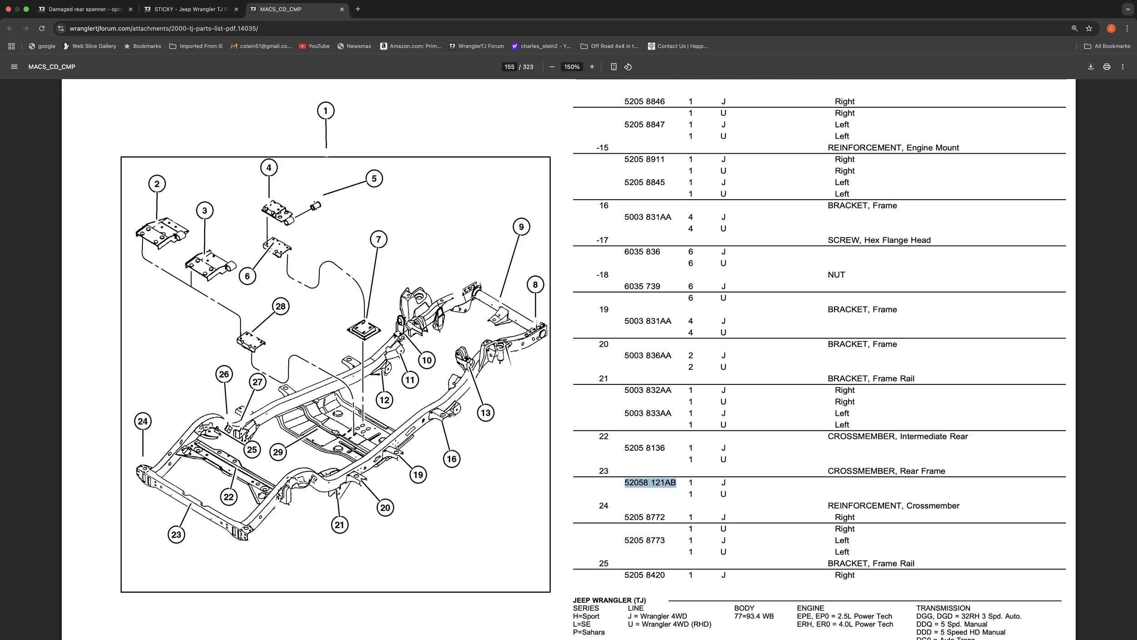Close the Damaged rear spanner tab
1137x640 pixels.
pos(131,9)
